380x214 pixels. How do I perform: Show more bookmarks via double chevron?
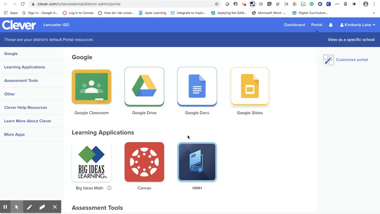pos(374,13)
